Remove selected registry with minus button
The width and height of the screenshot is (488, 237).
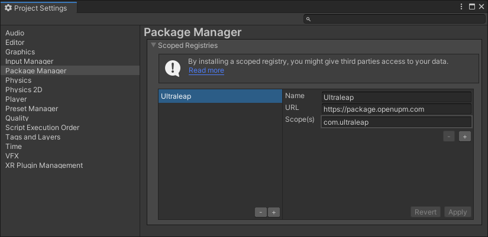click(261, 212)
